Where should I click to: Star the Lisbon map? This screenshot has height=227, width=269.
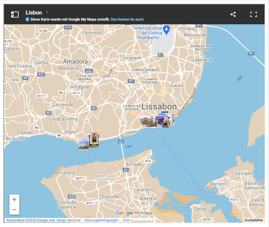[47, 12]
